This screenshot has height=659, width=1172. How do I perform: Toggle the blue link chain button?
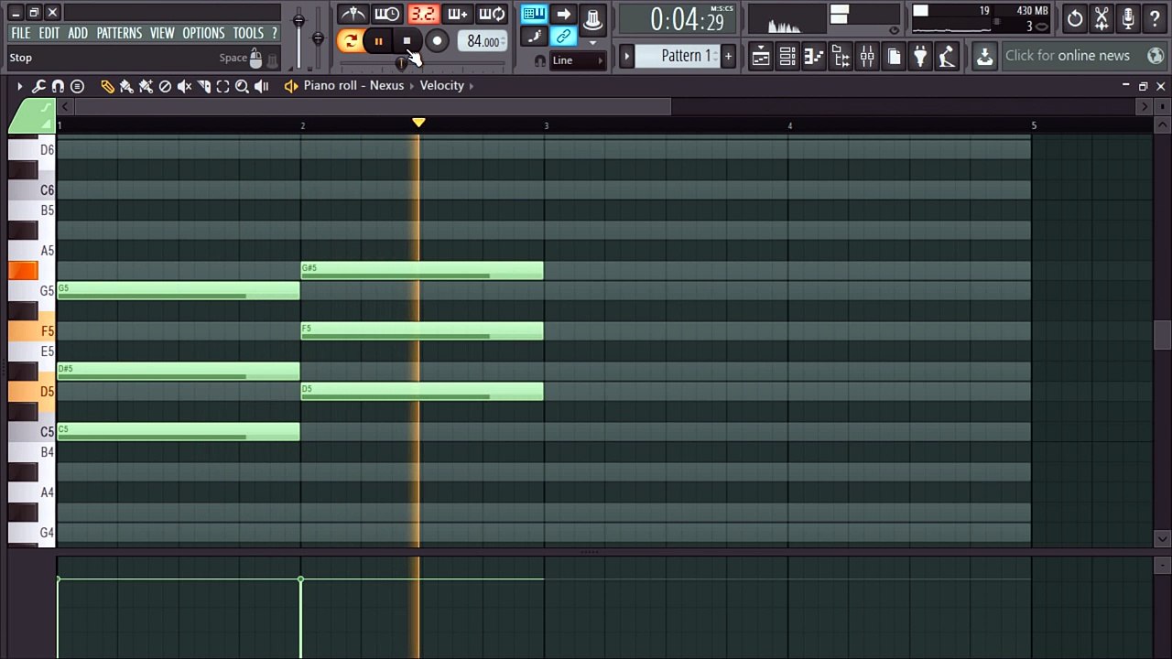point(563,37)
